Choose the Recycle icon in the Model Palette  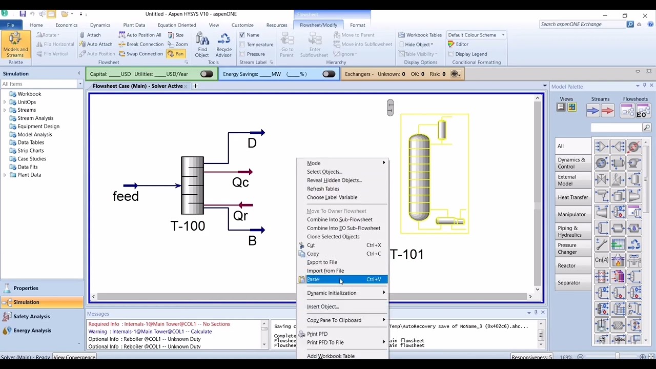tap(634, 245)
